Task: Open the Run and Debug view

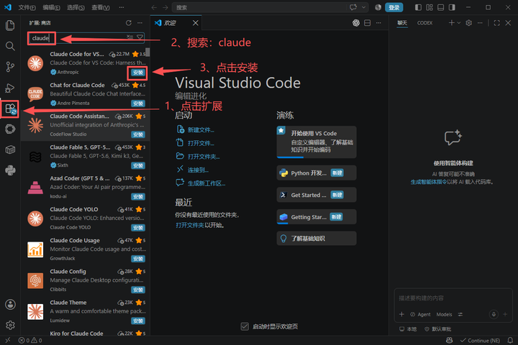Action: coord(10,88)
